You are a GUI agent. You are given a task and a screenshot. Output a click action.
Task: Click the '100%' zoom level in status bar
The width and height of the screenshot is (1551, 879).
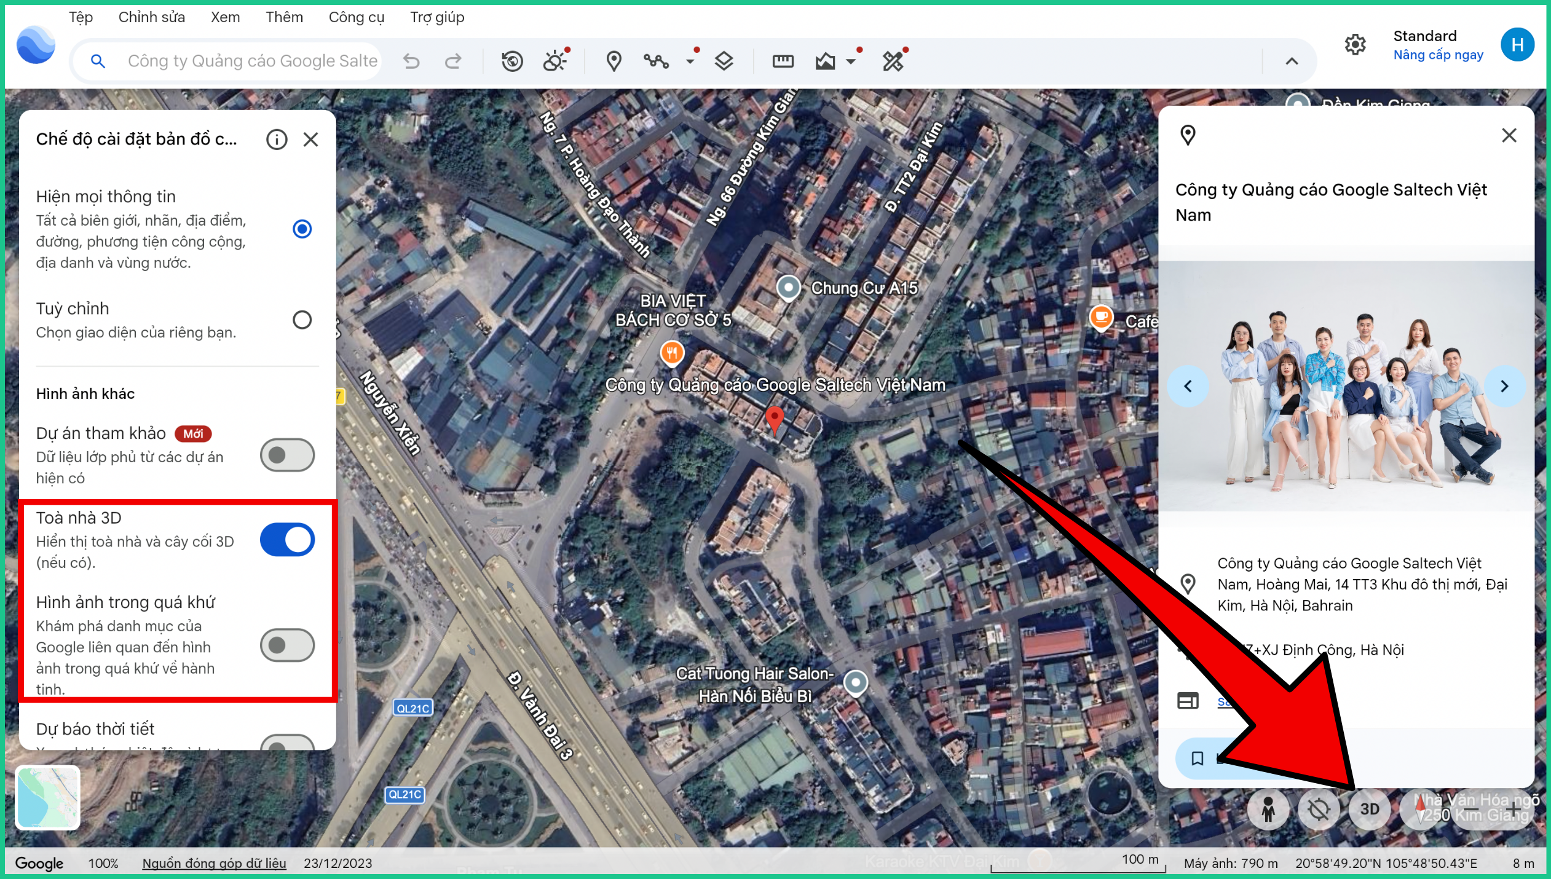[103, 863]
